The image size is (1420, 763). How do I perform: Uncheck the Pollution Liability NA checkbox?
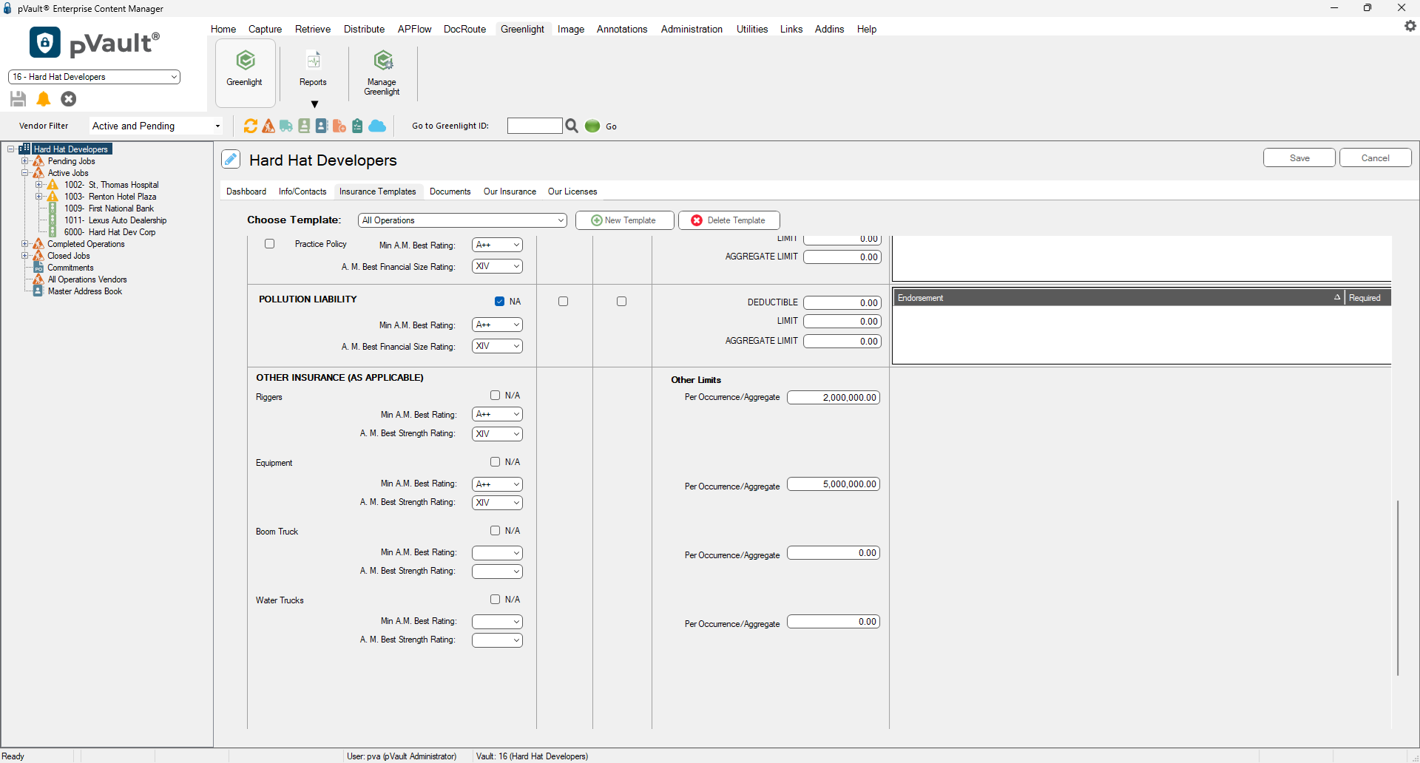(x=500, y=302)
